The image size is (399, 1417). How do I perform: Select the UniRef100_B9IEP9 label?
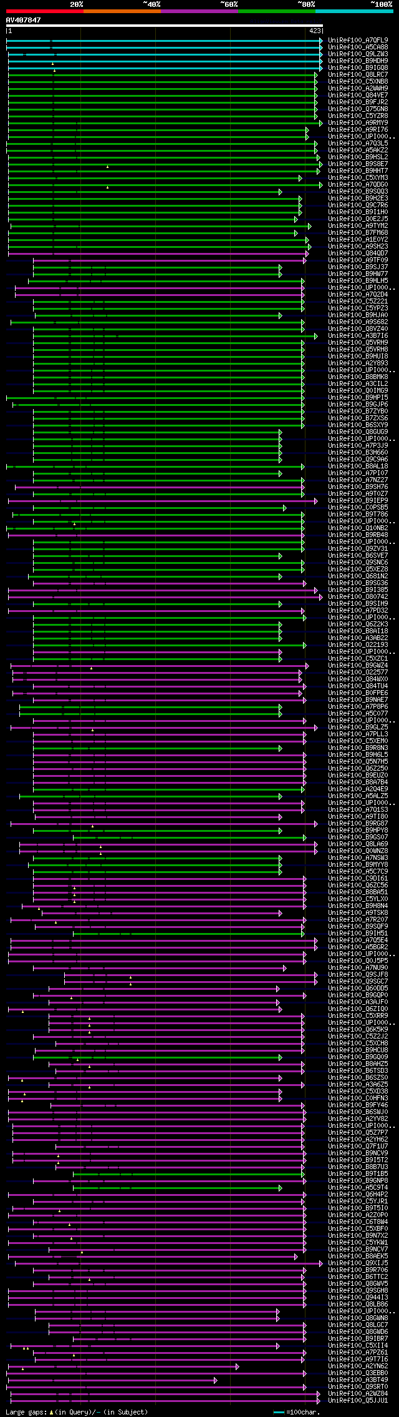358,500
